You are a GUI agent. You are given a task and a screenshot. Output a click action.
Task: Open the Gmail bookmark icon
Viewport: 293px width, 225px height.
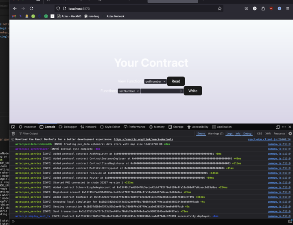click(14, 16)
